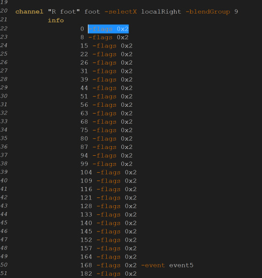The image size is (262, 278).
Task: Click the 0x2 value after frame 8
Action: coord(123,37)
